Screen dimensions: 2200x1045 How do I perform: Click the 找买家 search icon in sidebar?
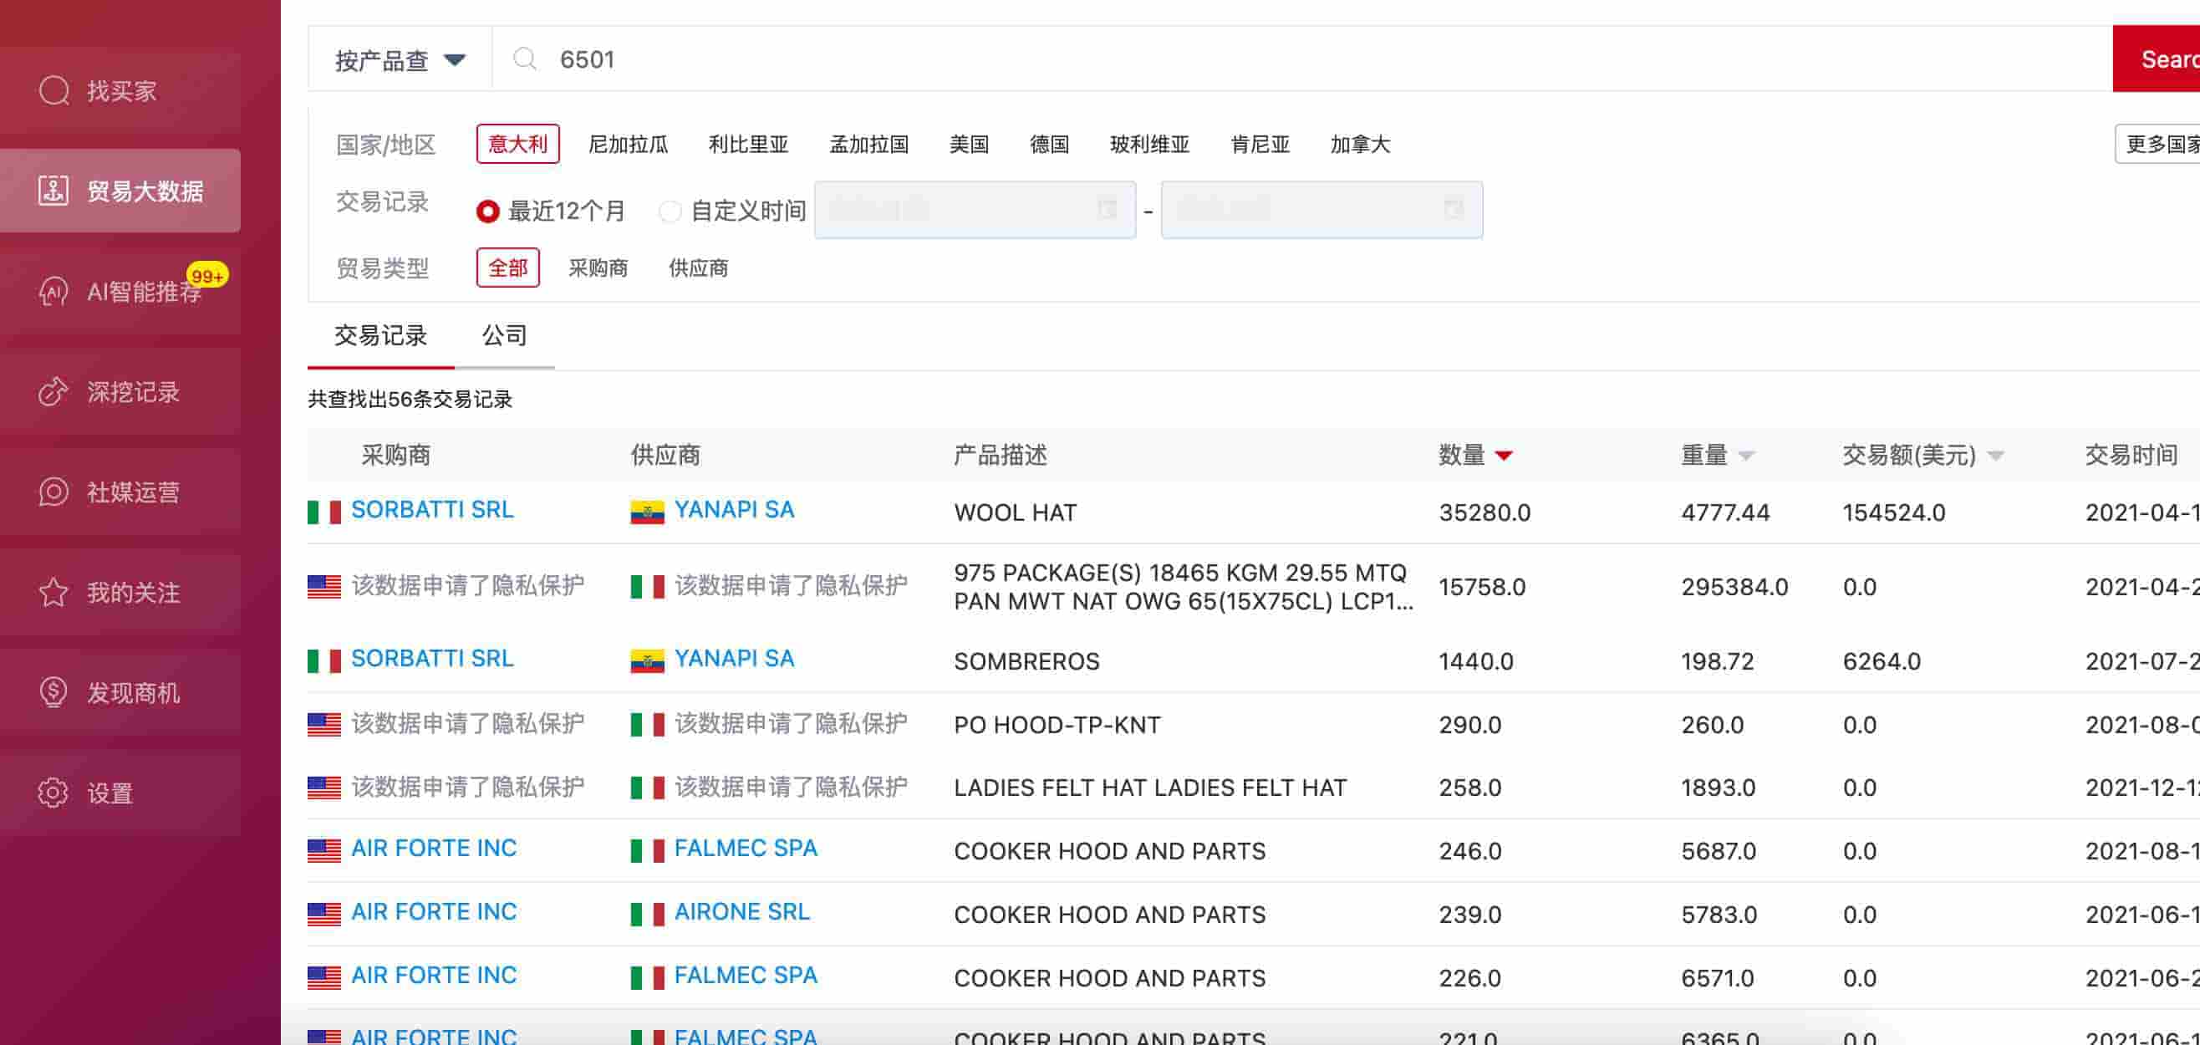[53, 90]
